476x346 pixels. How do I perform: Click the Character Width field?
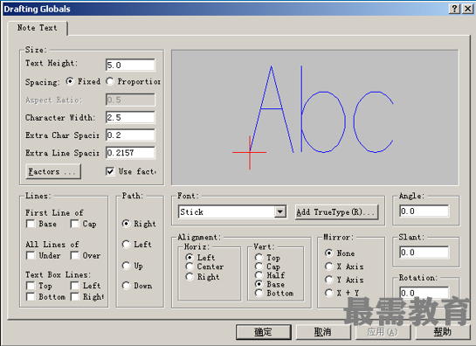tap(130, 118)
